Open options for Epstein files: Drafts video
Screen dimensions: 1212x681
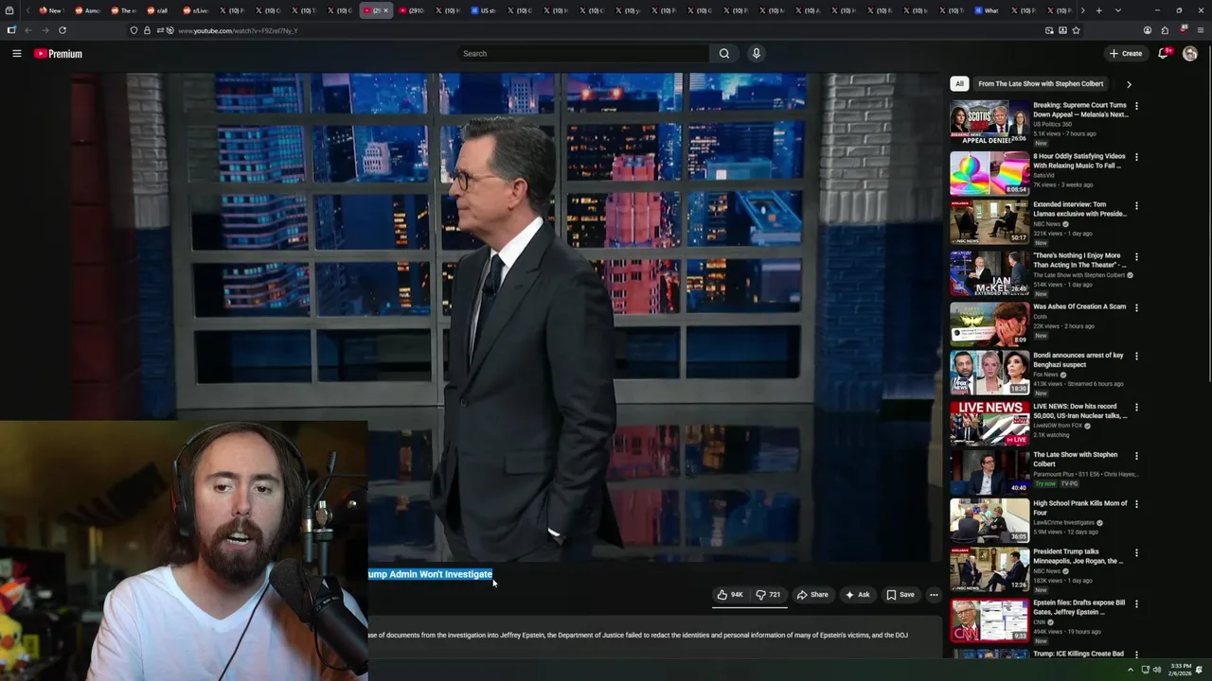[1136, 603]
